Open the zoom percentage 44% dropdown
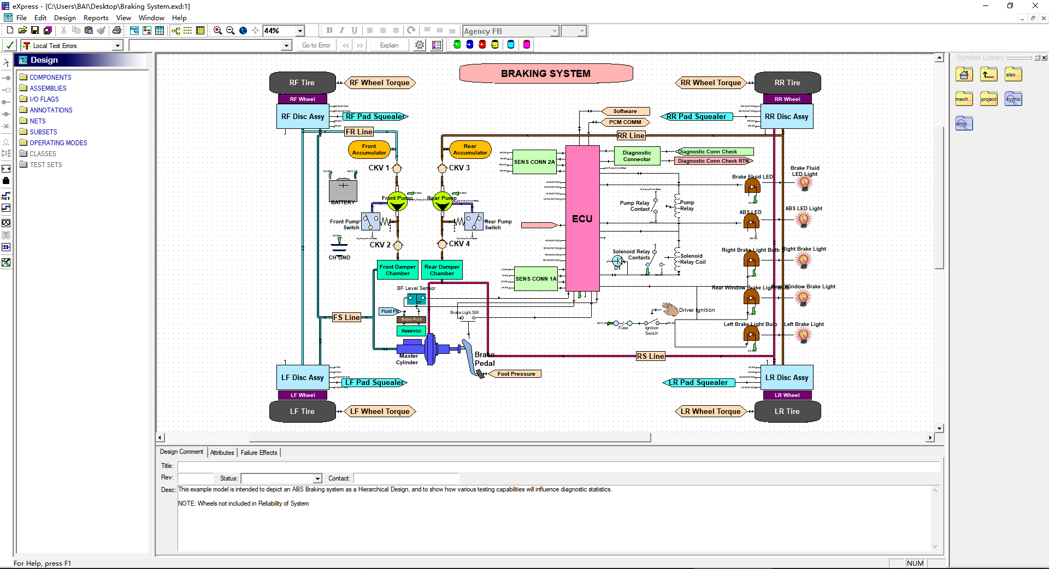Image resolution: width=1049 pixels, height=569 pixels. tap(300, 31)
